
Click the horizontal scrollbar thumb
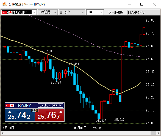pyautogui.click(x=153, y=133)
